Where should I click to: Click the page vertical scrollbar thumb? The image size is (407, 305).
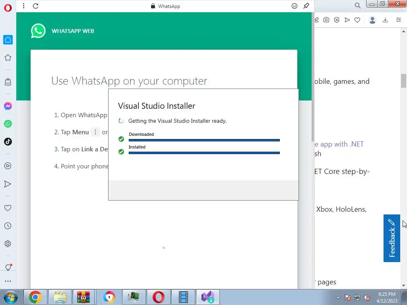(403, 81)
